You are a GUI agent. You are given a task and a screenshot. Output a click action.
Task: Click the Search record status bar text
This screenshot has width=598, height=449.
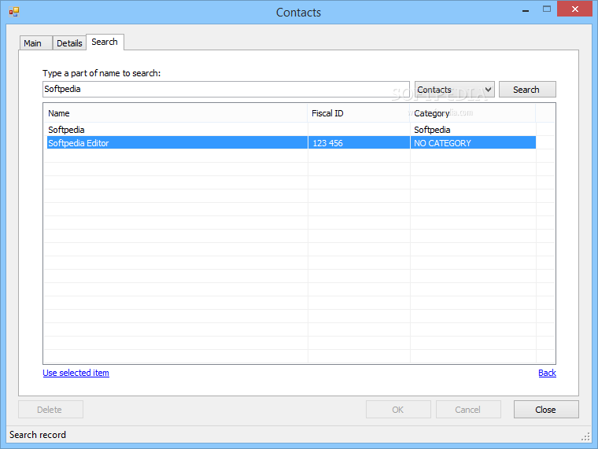coord(38,435)
